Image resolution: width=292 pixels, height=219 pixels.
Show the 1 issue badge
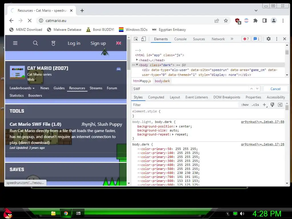pyautogui.click(x=256, y=39)
